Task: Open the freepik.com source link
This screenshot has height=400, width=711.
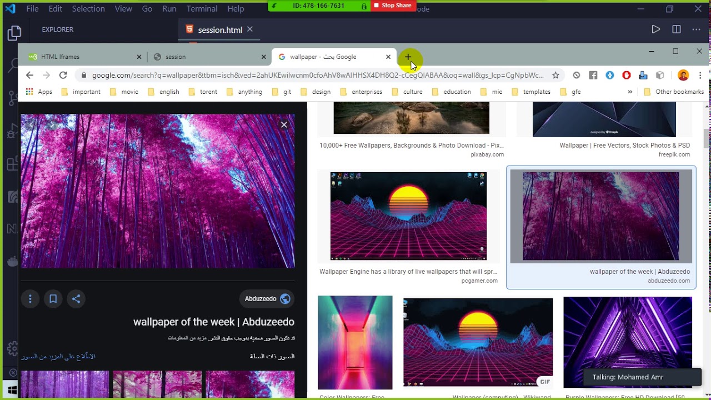Action: (674, 154)
